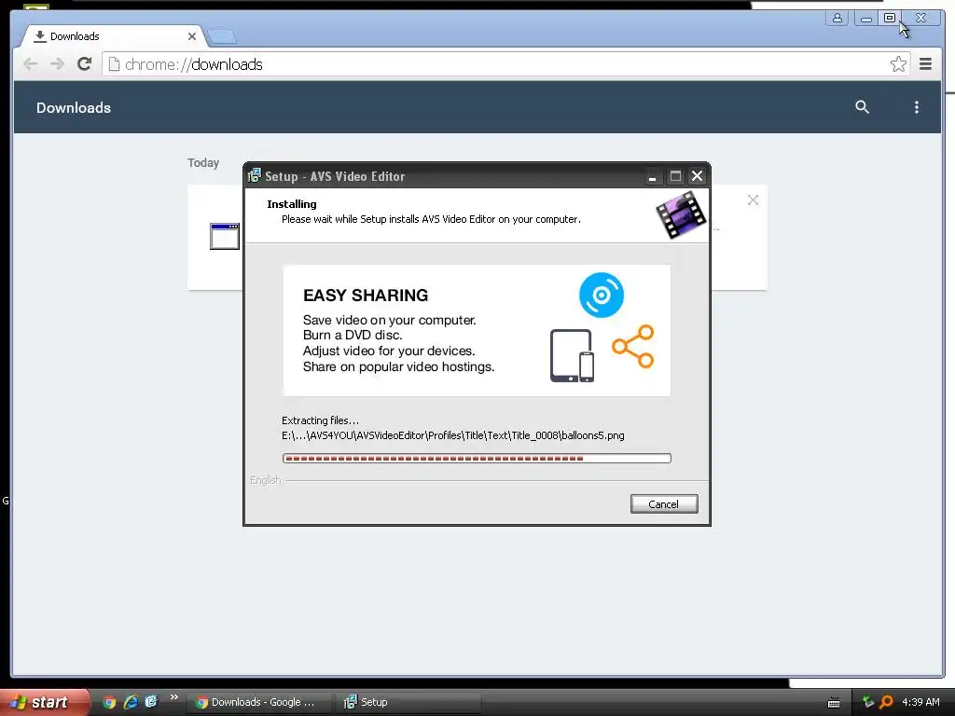Switch to the Setup taskbar button
Image resolution: width=955 pixels, height=716 pixels.
[x=408, y=702]
